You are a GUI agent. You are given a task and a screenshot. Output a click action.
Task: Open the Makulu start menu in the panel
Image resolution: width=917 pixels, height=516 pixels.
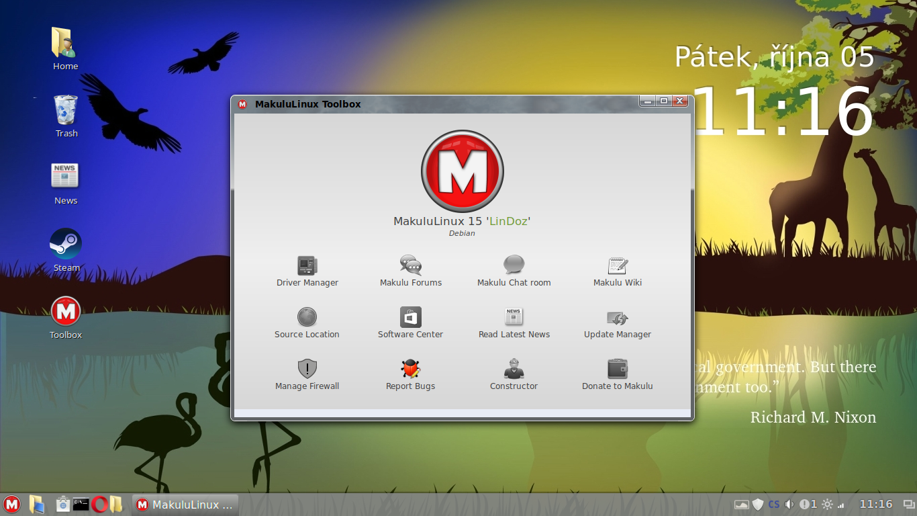click(x=12, y=504)
